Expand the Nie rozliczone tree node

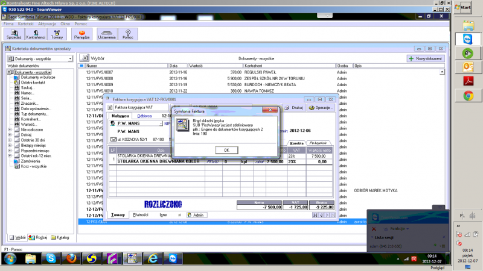[10, 129]
